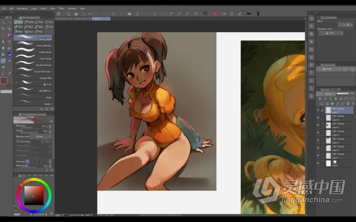Enable the Color mixing checkbox
Image resolution: width=356 pixels, height=222 pixels.
[x=18, y=141]
